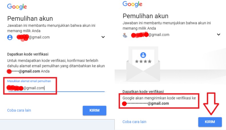Click the envelope verification illustration

pyautogui.click(x=143, y=64)
